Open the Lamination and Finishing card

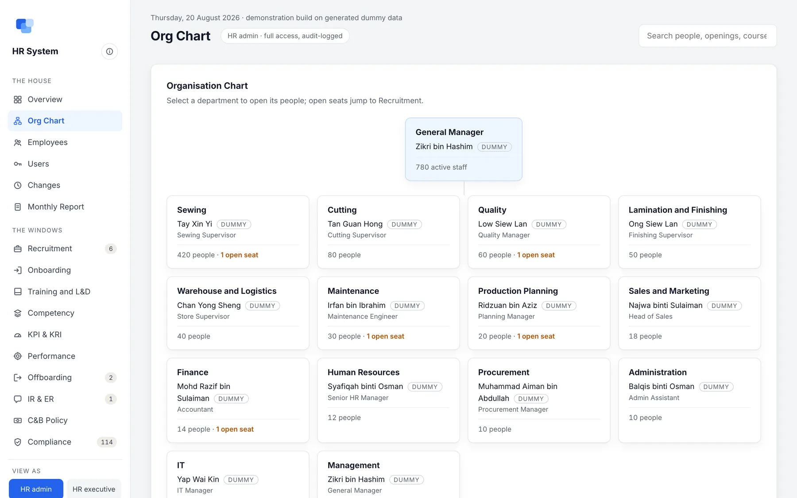[x=689, y=232]
